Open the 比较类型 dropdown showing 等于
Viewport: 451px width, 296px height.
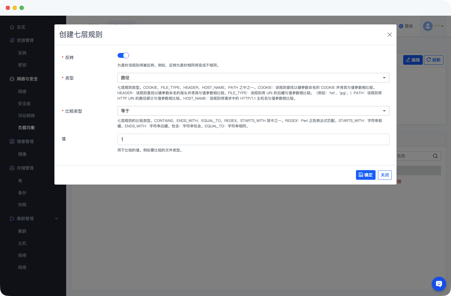[x=253, y=111]
